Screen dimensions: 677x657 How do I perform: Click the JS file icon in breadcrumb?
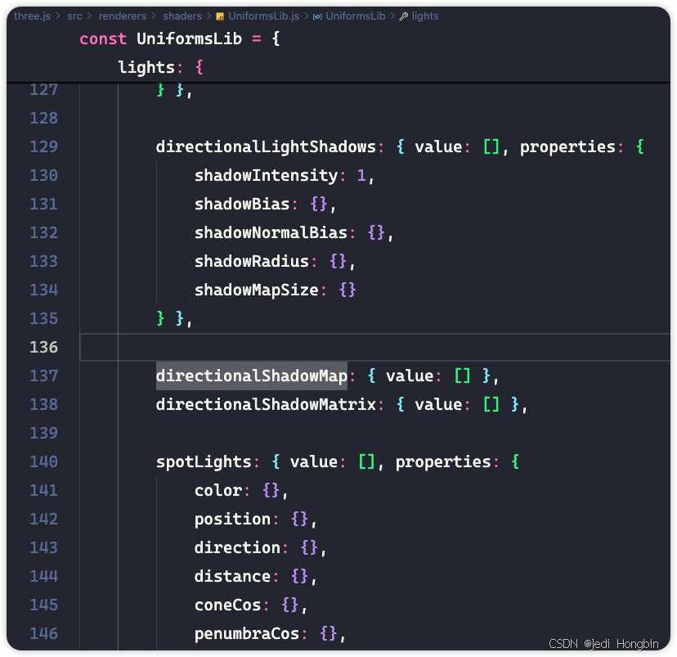tap(220, 16)
